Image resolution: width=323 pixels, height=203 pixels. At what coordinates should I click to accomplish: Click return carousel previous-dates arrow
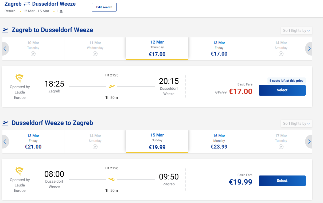point(5,142)
